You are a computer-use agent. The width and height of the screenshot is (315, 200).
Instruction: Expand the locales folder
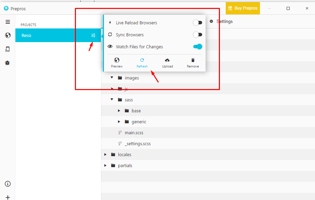click(105, 154)
